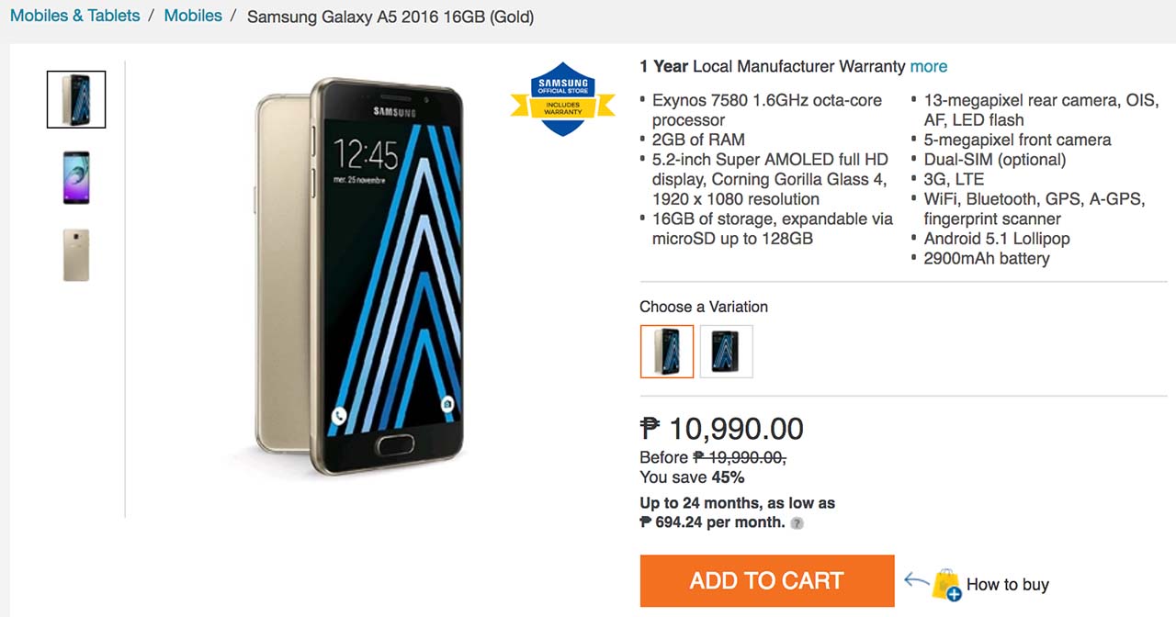
Task: Click the Samsung Galaxy A5 2016 breadcrumb title
Action: 390,17
